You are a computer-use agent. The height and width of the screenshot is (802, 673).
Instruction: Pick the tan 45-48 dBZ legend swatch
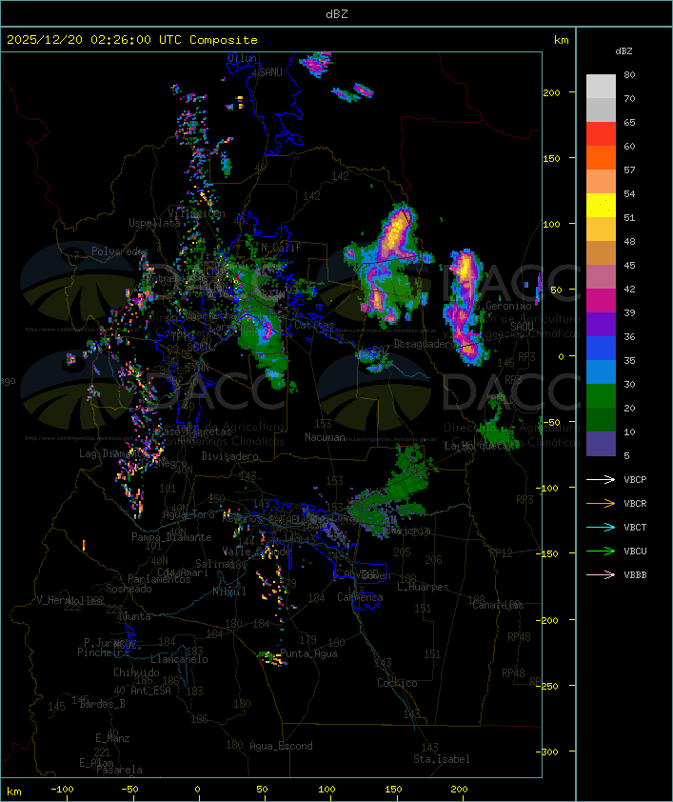(x=601, y=253)
